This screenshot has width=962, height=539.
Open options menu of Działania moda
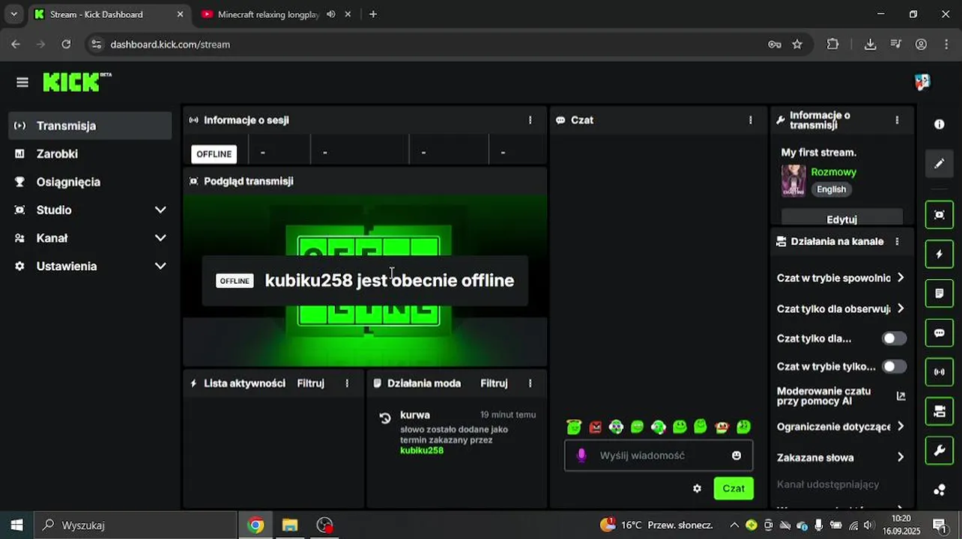(x=530, y=383)
